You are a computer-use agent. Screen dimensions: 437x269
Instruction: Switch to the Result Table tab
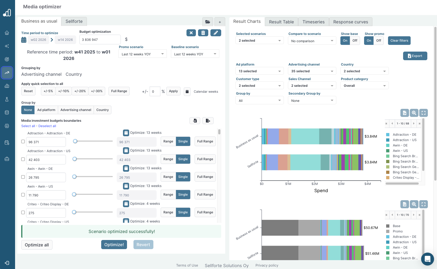[281, 21]
